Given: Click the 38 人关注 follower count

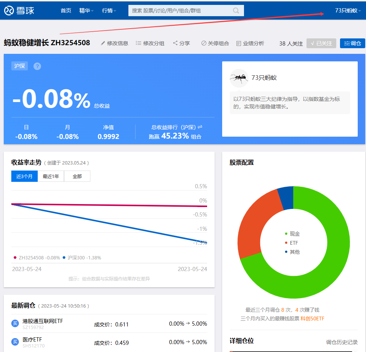Looking at the screenshot, I should [x=291, y=44].
